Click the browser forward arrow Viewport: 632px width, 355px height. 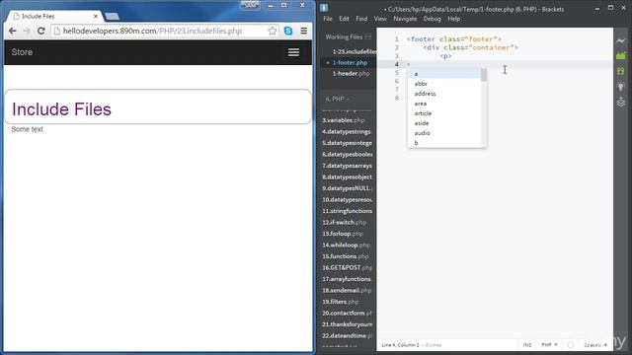[x=27, y=31]
